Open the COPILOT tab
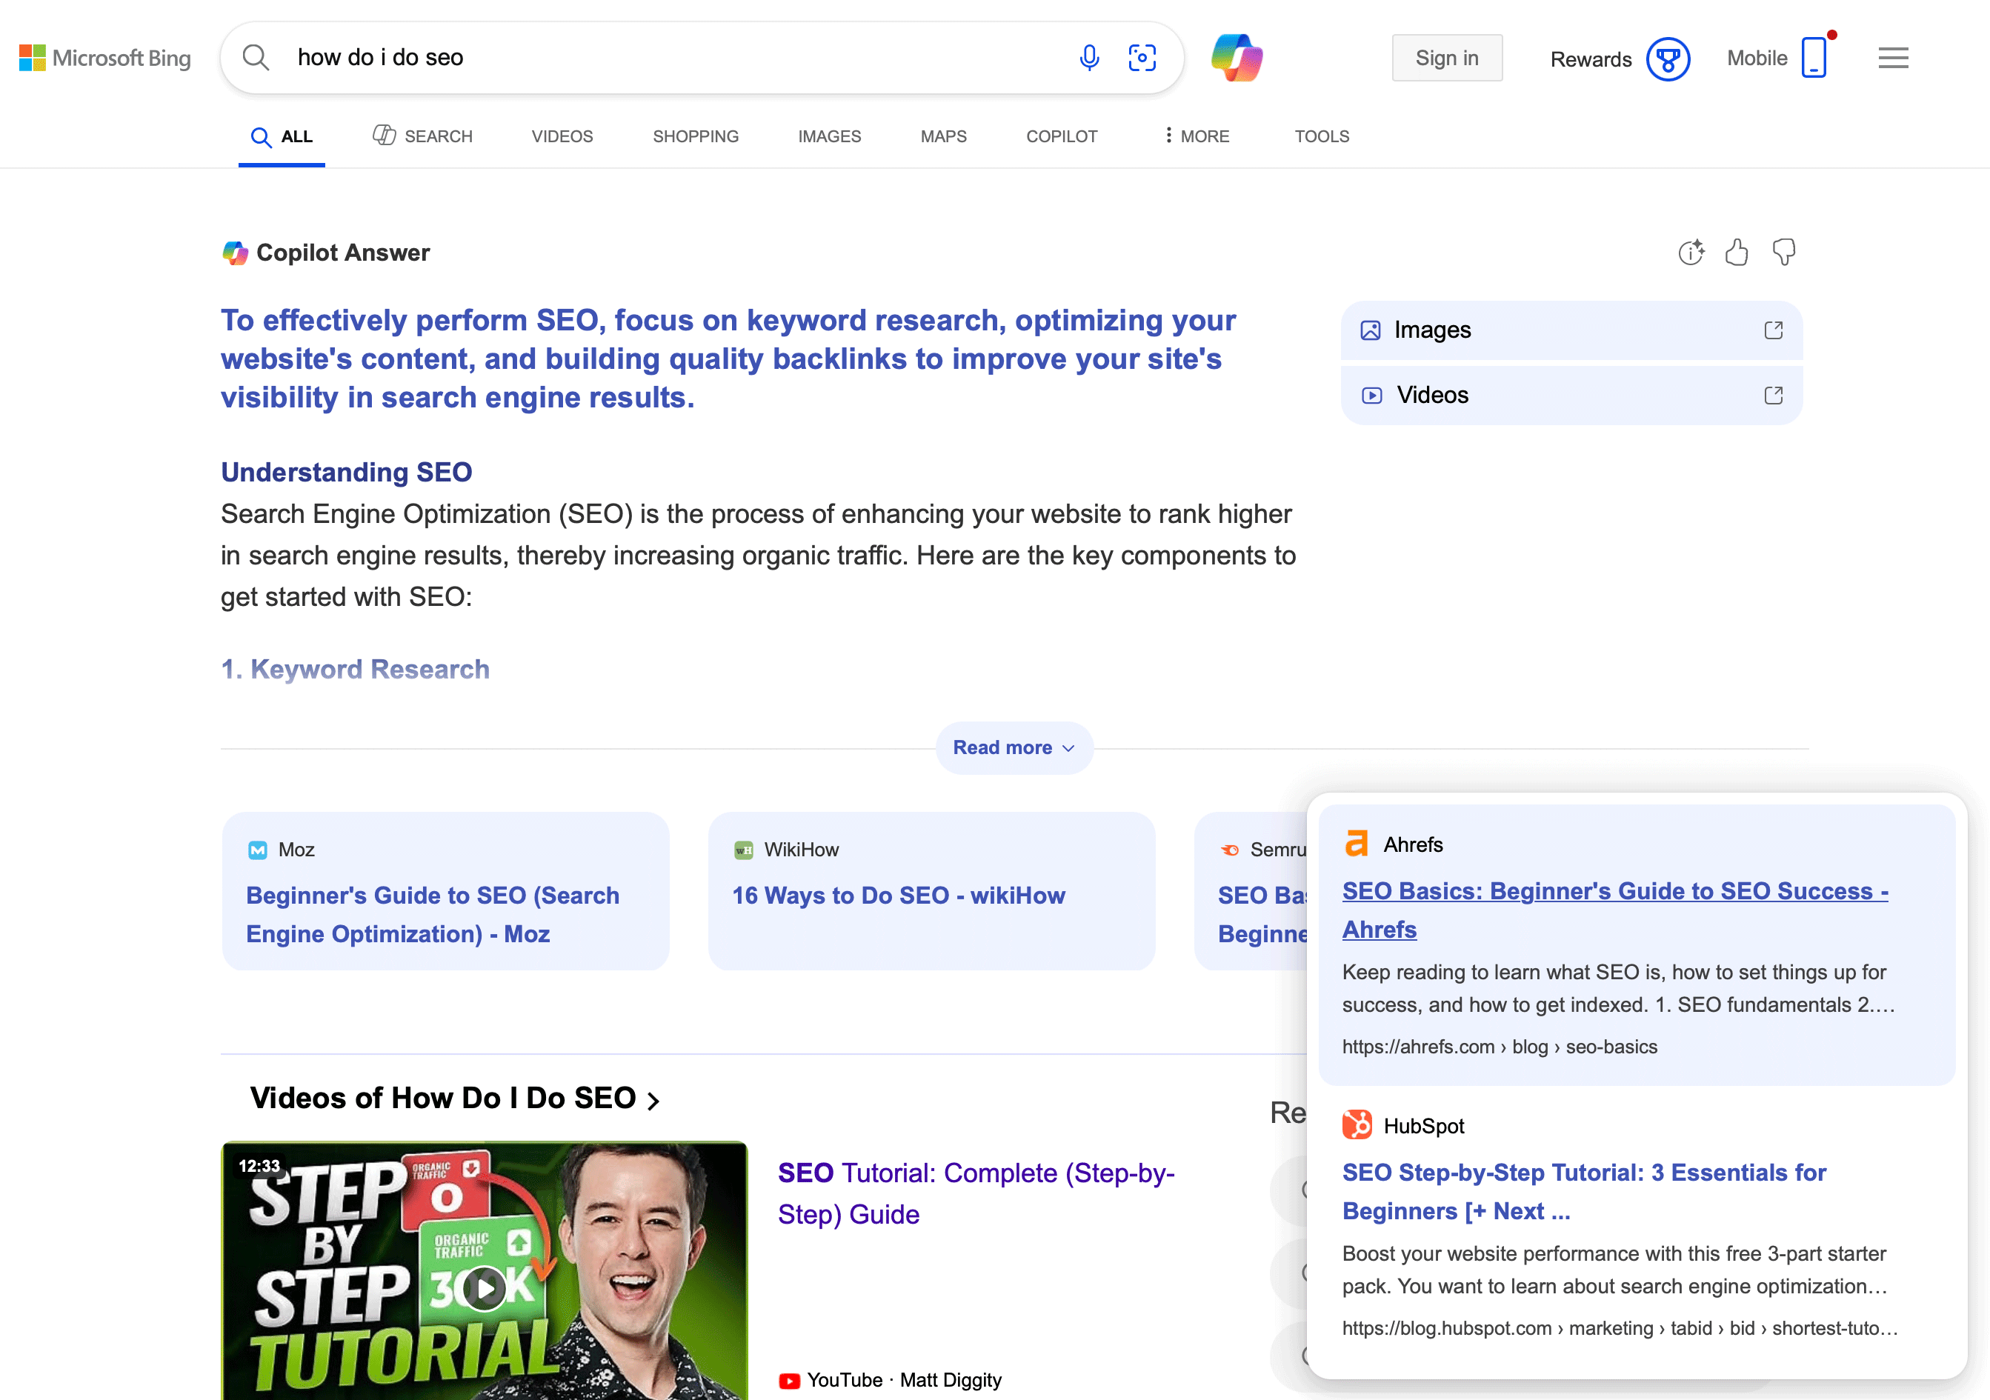Viewport: 1990px width, 1400px height. [1062, 136]
